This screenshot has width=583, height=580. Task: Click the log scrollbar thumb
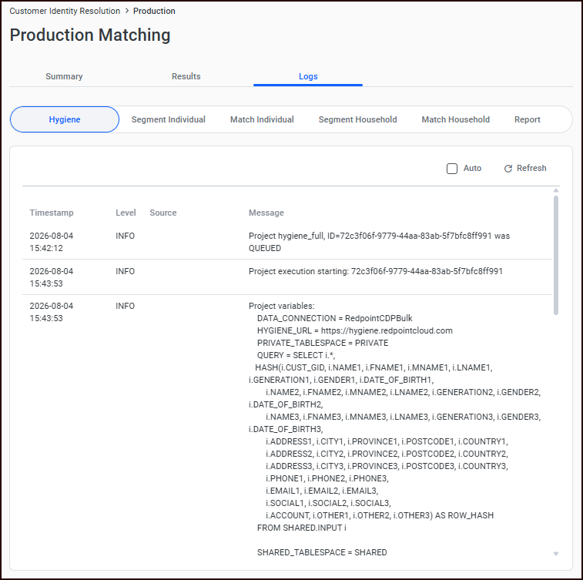coord(556,255)
